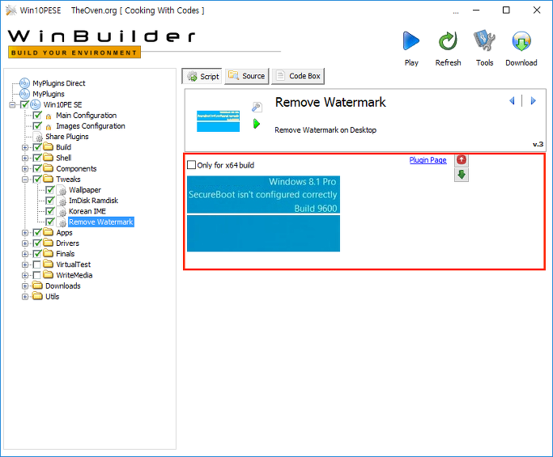This screenshot has width=553, height=457.
Task: Collapse the Win10PE SE tree node
Action: (12, 104)
